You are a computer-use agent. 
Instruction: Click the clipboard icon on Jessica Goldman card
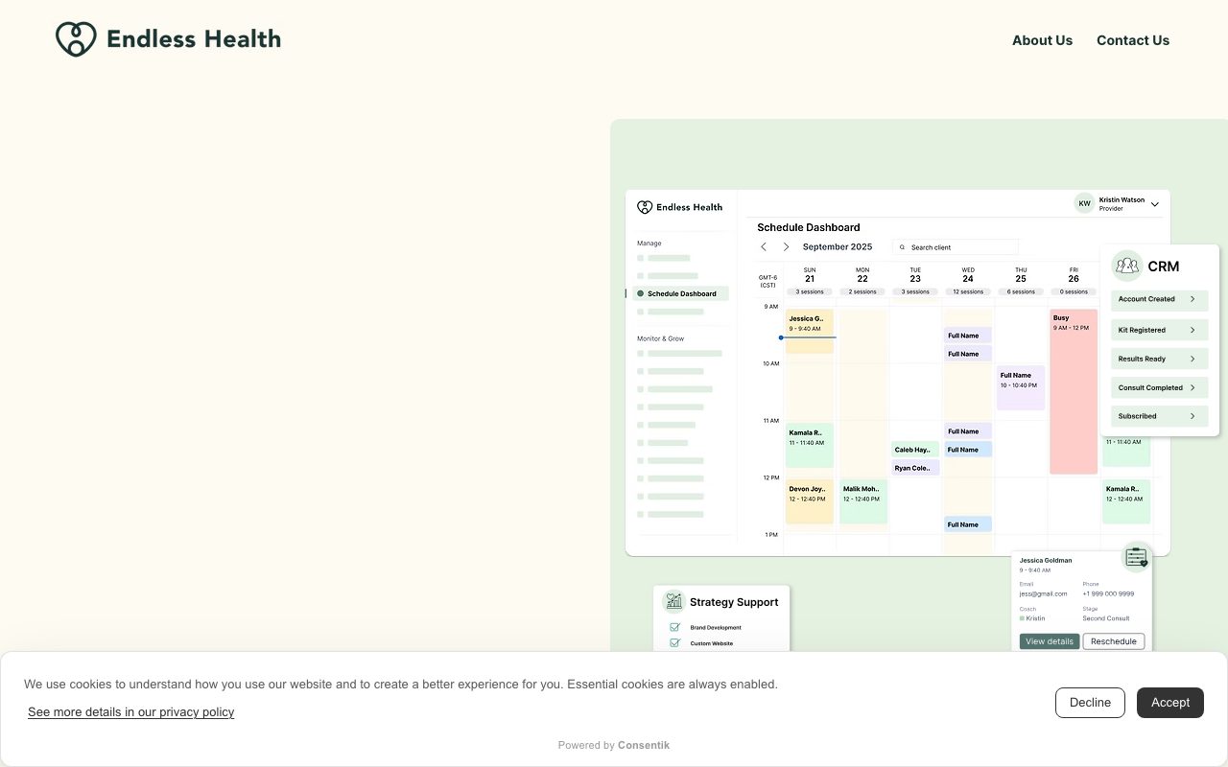coord(1137,557)
